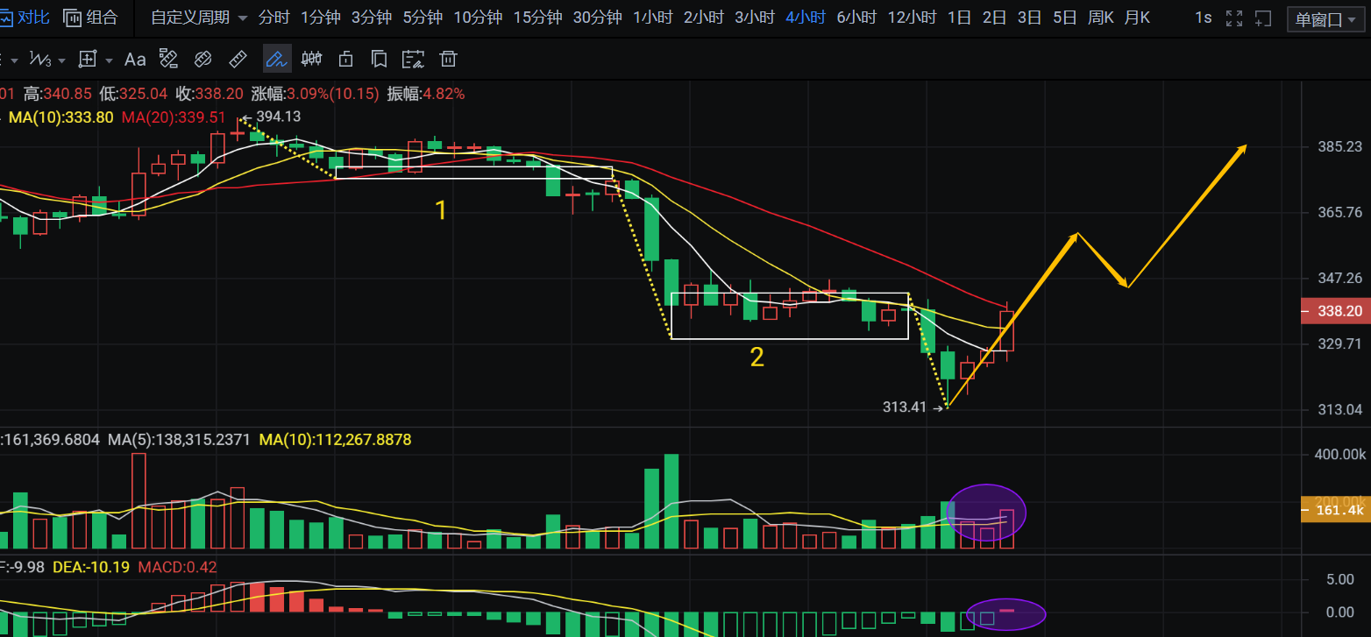The width and height of the screenshot is (1371, 637).
Task: Select the 3小时 period
Action: [754, 18]
